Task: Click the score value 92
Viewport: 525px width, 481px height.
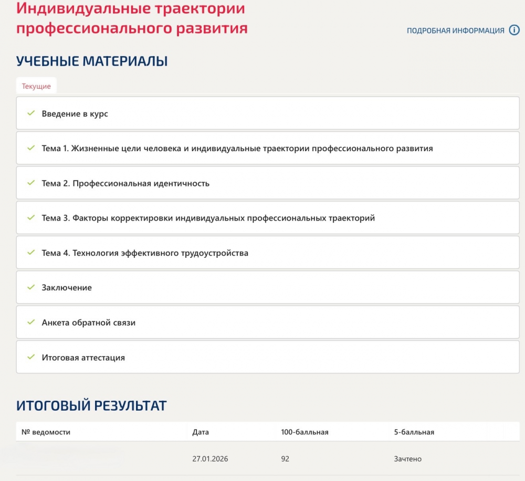Action: point(285,459)
